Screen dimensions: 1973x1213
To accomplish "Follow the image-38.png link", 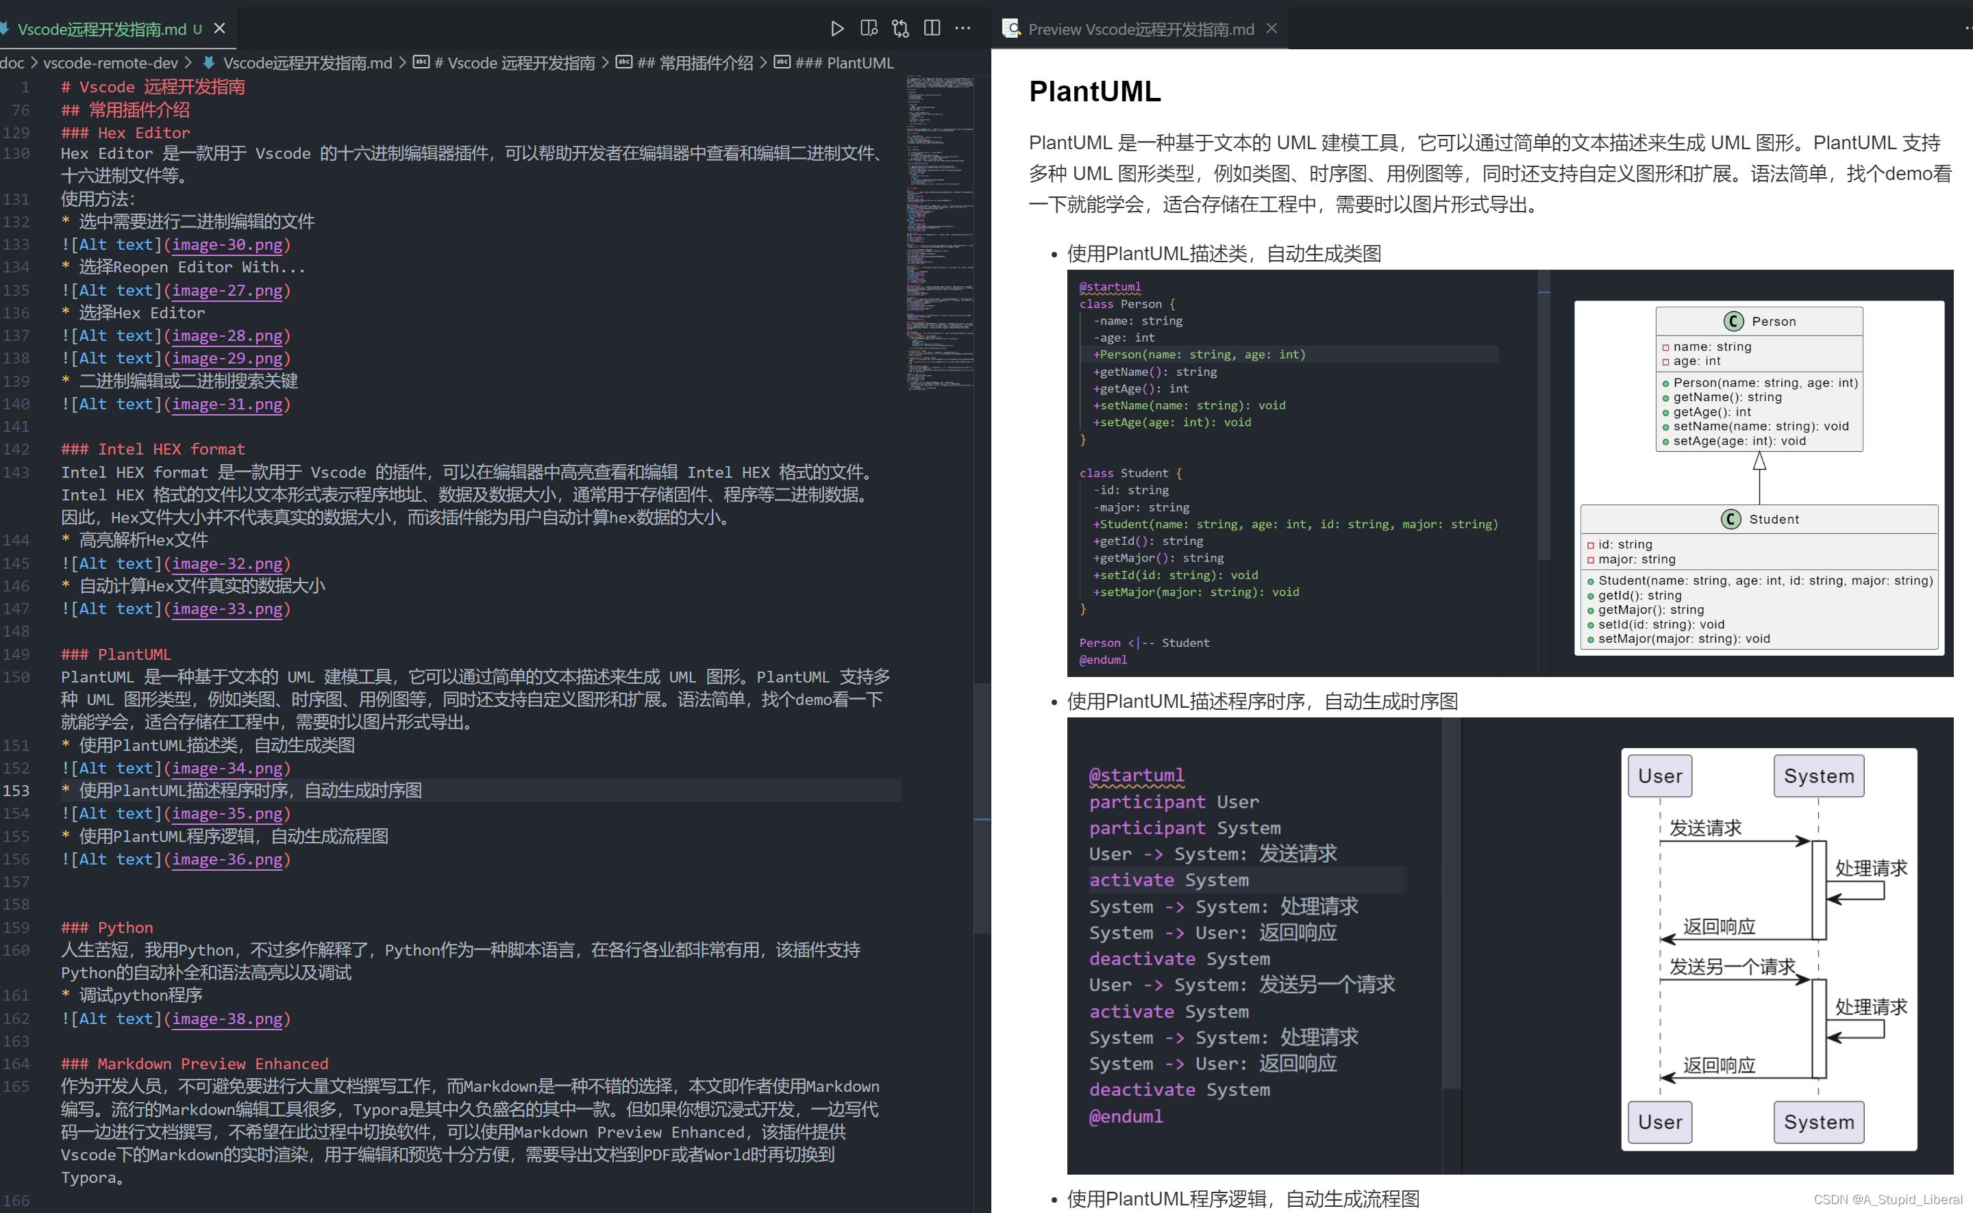I will click(x=227, y=1019).
